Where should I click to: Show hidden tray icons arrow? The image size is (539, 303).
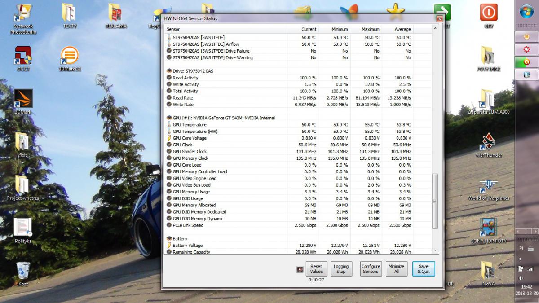point(521,259)
